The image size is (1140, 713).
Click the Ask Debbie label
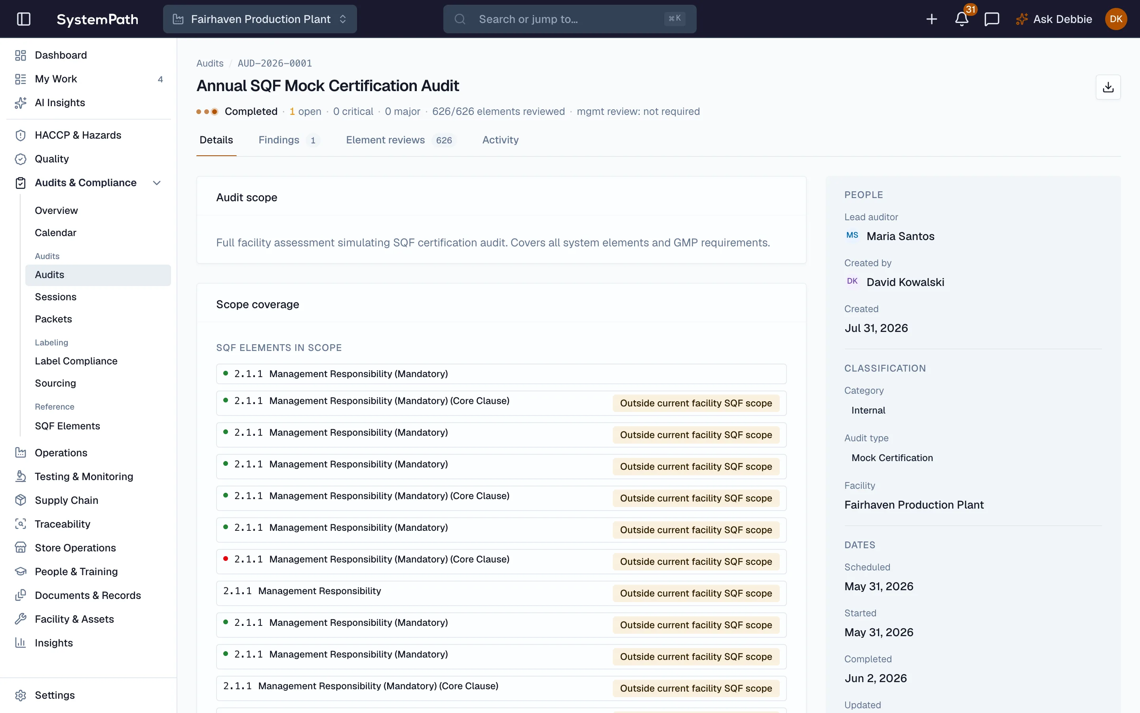click(x=1062, y=19)
